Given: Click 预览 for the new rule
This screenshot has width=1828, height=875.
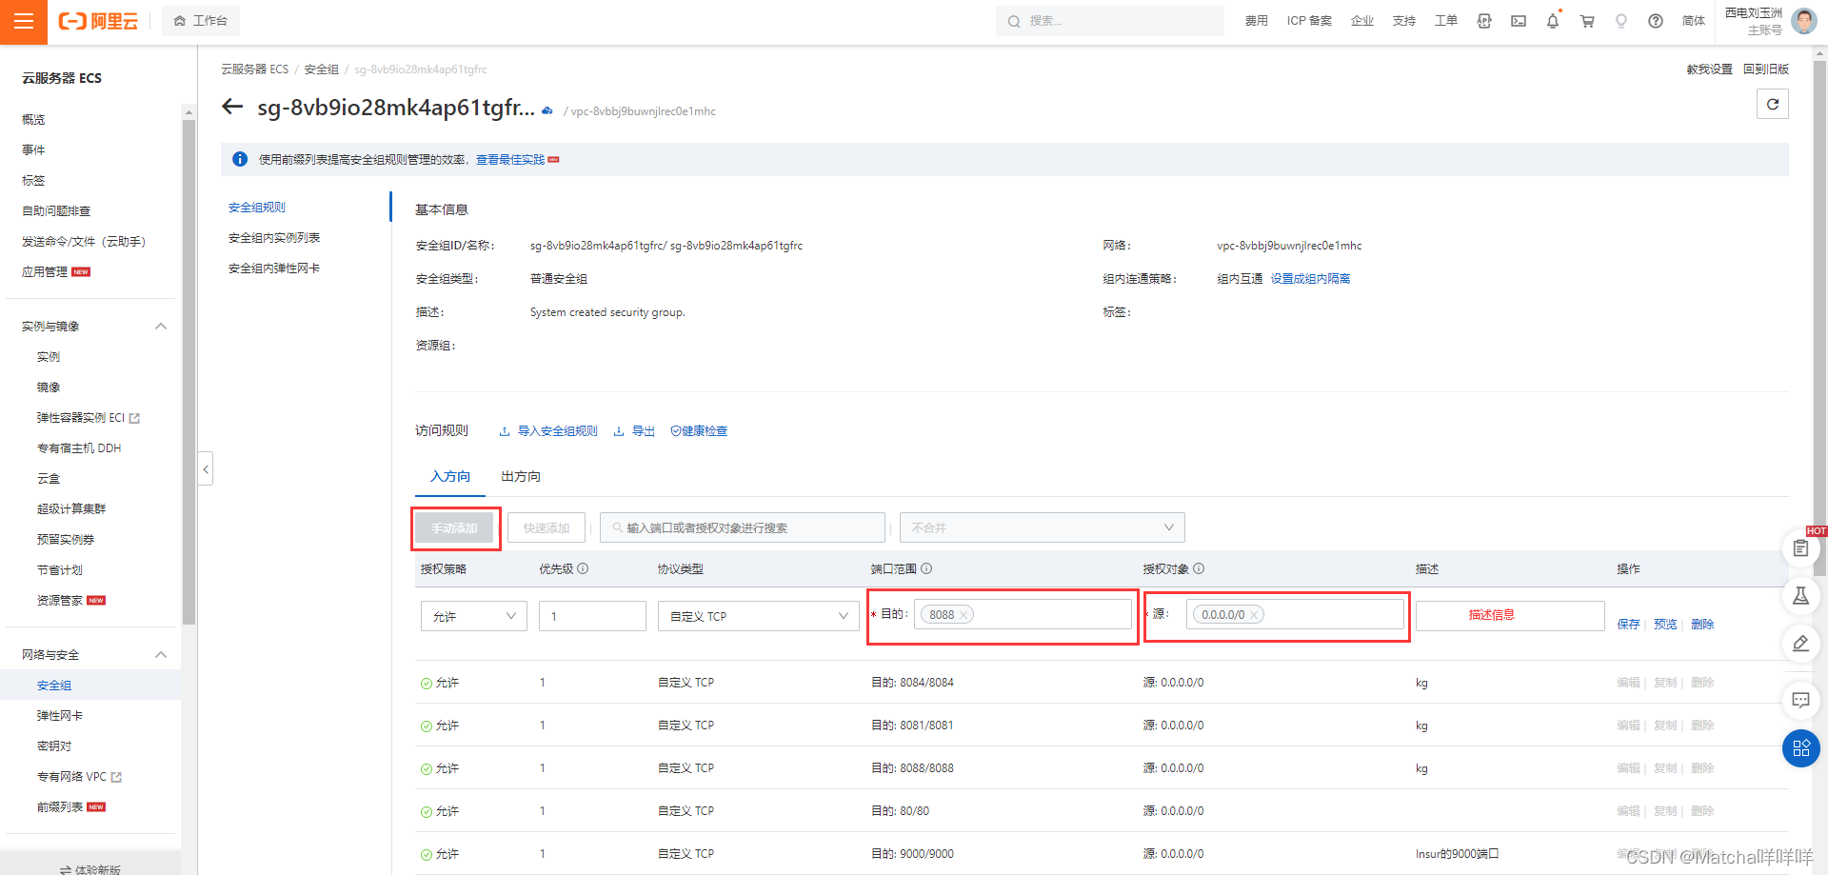Looking at the screenshot, I should pyautogui.click(x=1665, y=625).
